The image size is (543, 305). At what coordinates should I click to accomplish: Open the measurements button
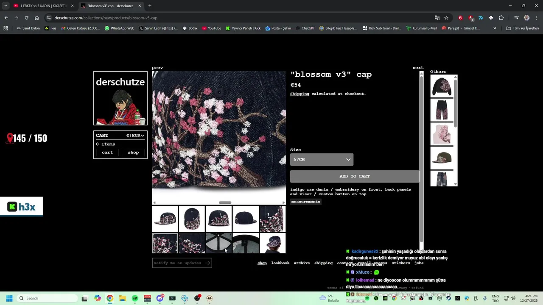[305, 202]
